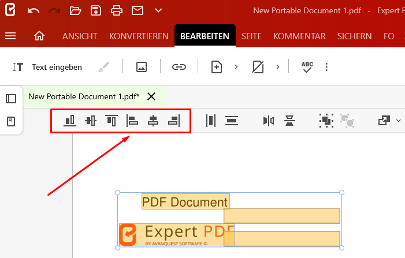Switch to the ANSICHT tab

[80, 36]
